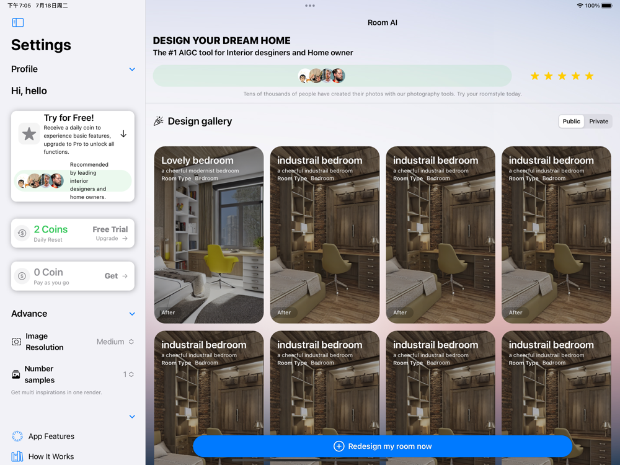Click the Image Resolution camera icon

(16, 342)
